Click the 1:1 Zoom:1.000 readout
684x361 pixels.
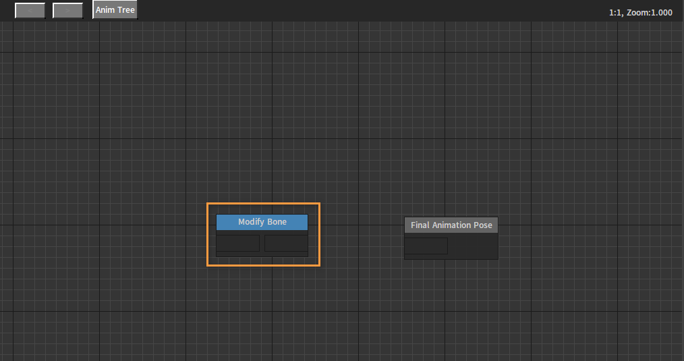click(x=640, y=13)
